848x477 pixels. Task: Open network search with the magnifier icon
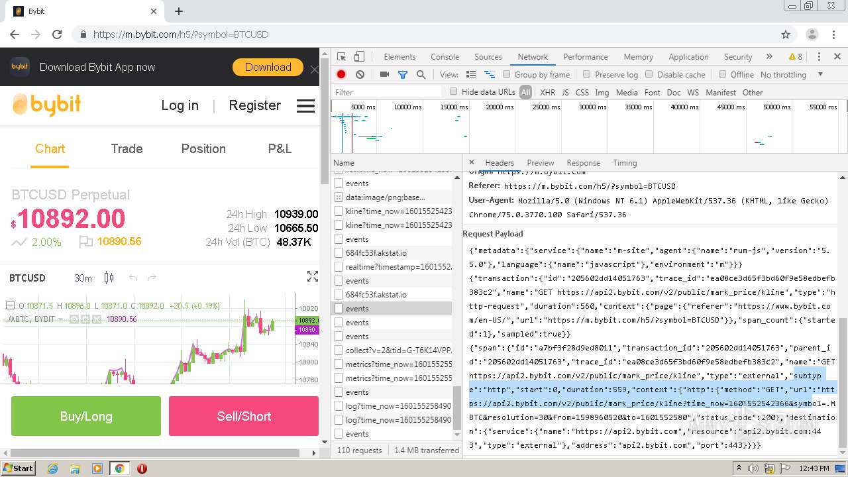[421, 75]
